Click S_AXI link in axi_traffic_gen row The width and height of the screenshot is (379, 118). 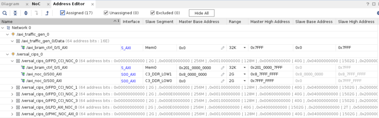click(126, 48)
